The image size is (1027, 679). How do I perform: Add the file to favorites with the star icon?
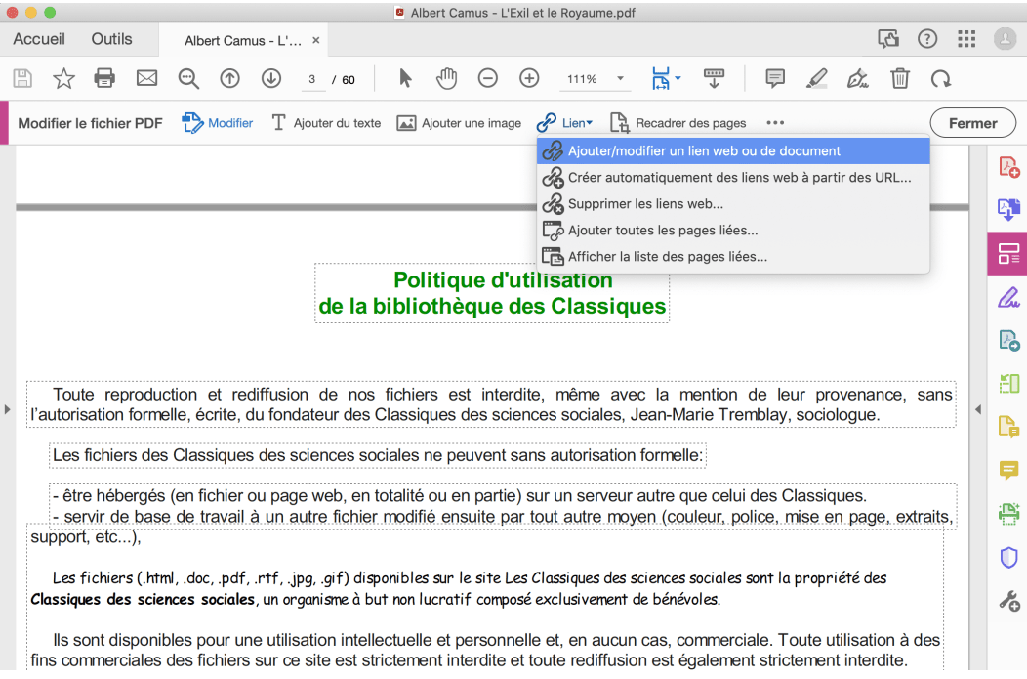coord(63,79)
